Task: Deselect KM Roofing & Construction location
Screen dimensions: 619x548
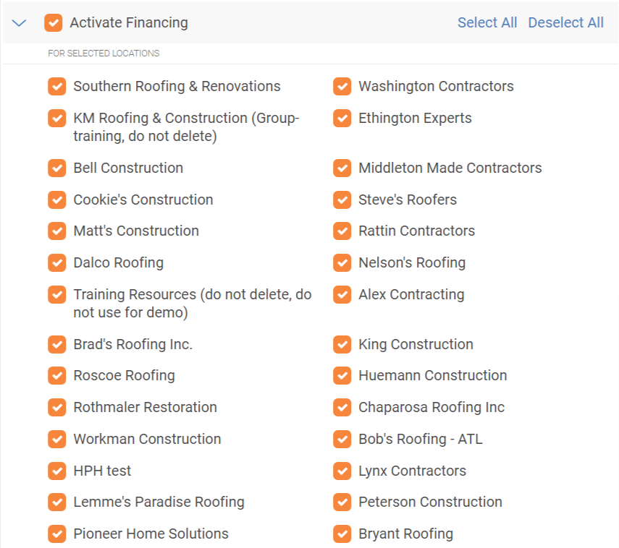Action: (x=57, y=119)
